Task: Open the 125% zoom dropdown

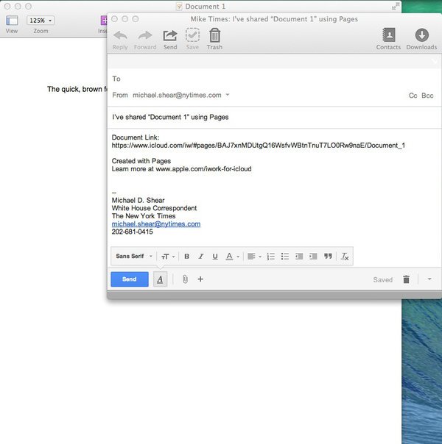Action: click(41, 21)
